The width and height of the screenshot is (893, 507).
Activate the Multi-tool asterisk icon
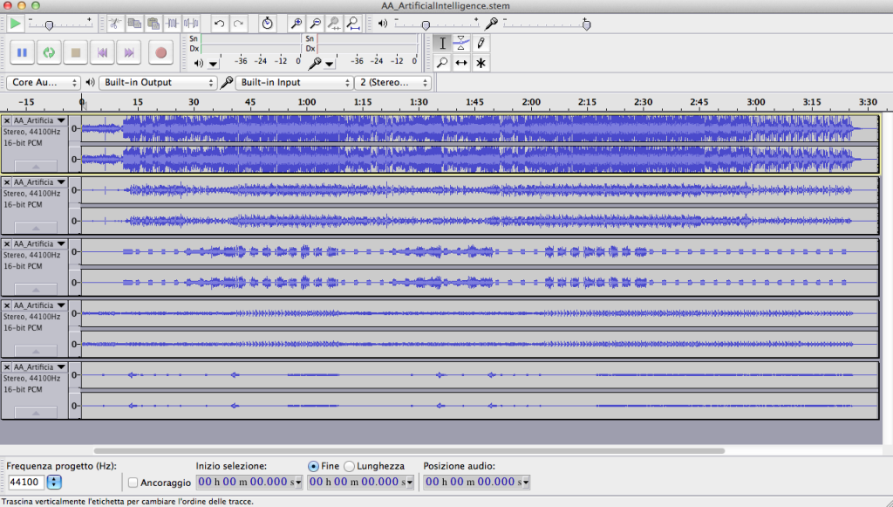pos(481,63)
